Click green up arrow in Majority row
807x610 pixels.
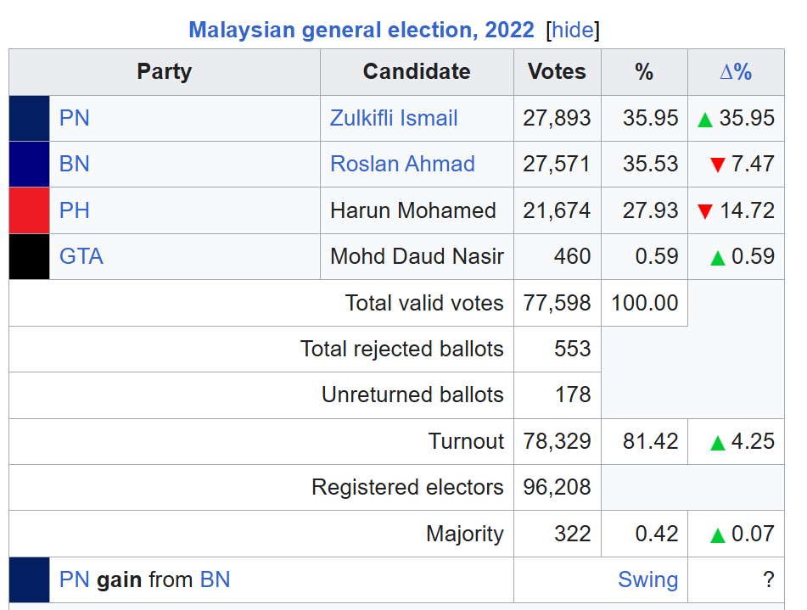tap(717, 535)
